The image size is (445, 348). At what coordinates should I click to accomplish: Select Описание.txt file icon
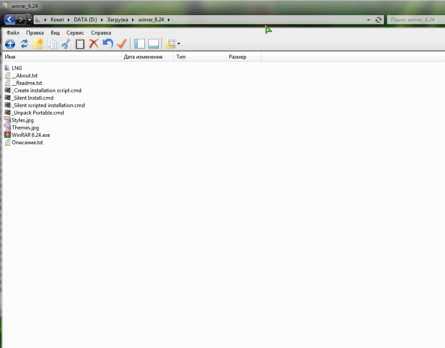pyautogui.click(x=8, y=142)
